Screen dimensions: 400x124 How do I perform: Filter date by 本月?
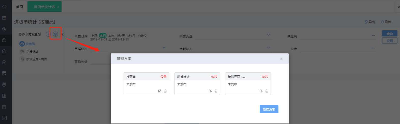(103, 36)
